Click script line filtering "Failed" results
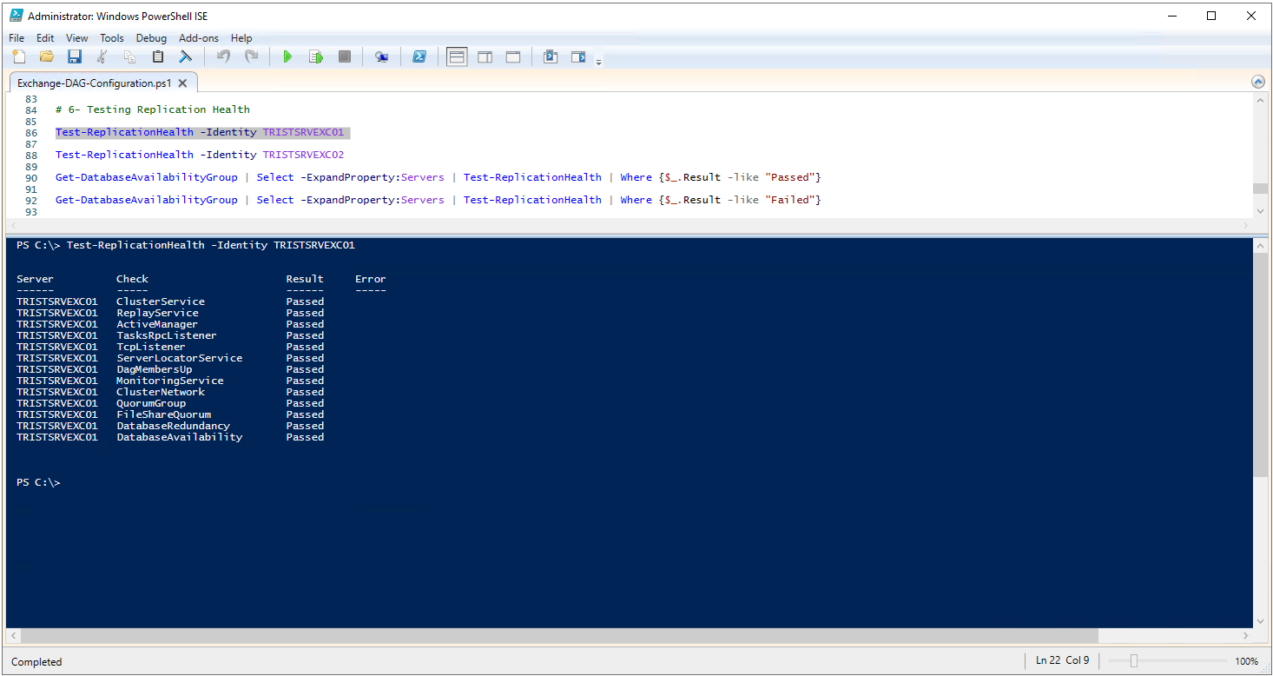This screenshot has height=676, width=1273. pyautogui.click(x=439, y=200)
